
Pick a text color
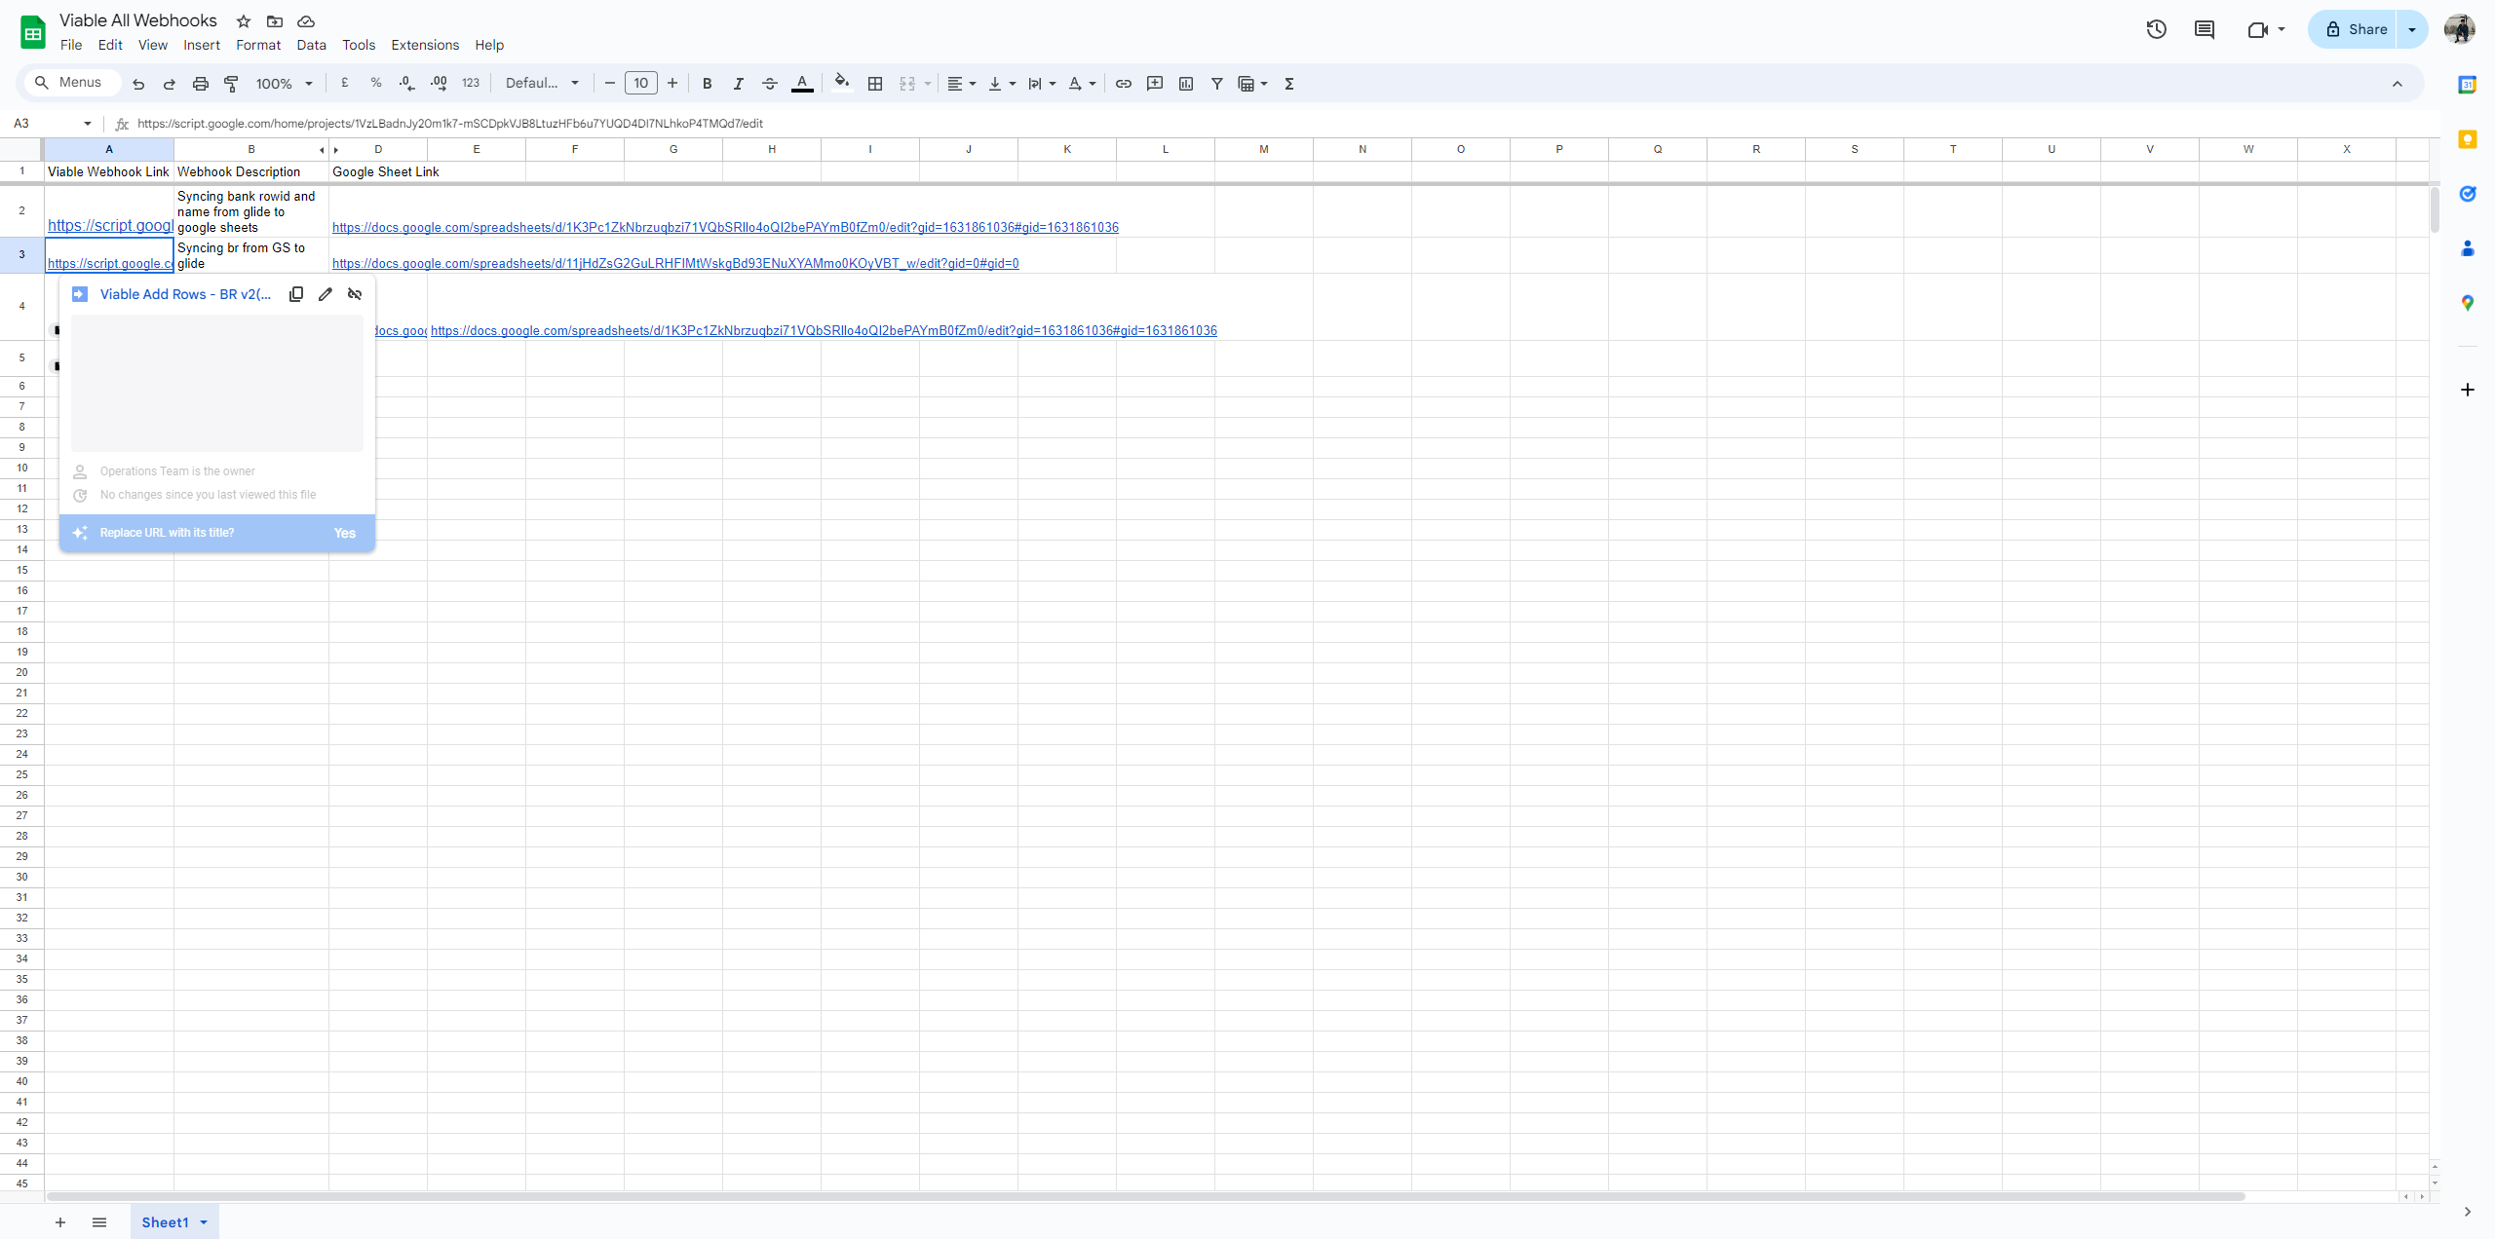pos(801,84)
